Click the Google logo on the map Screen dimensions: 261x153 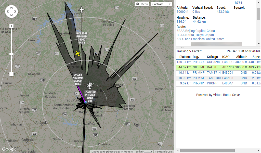9,149
